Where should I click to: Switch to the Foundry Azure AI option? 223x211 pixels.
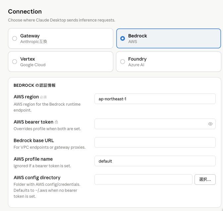(x=123, y=62)
